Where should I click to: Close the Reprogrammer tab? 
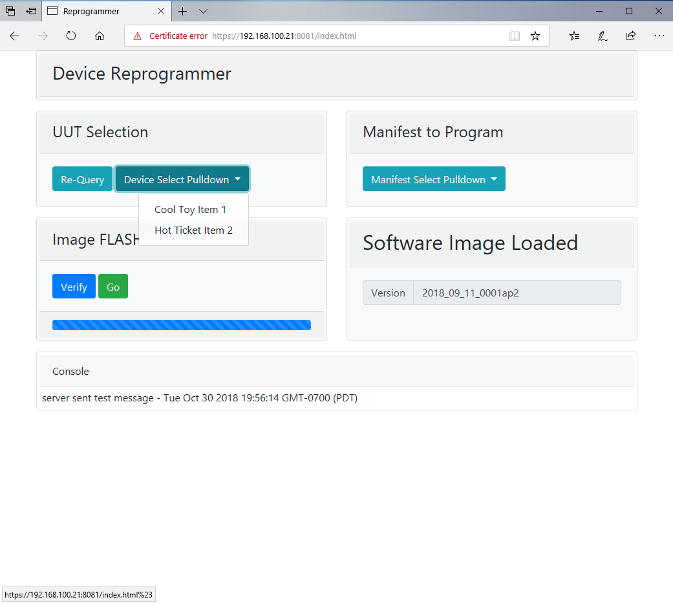click(161, 11)
